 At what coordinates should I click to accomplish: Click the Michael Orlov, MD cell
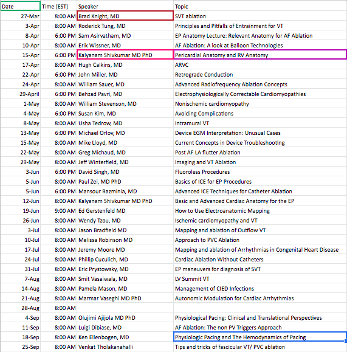click(125, 133)
